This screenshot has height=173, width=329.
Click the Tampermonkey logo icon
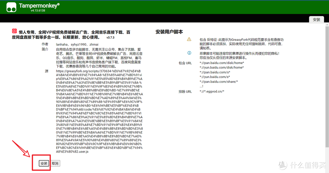(x=11, y=7)
